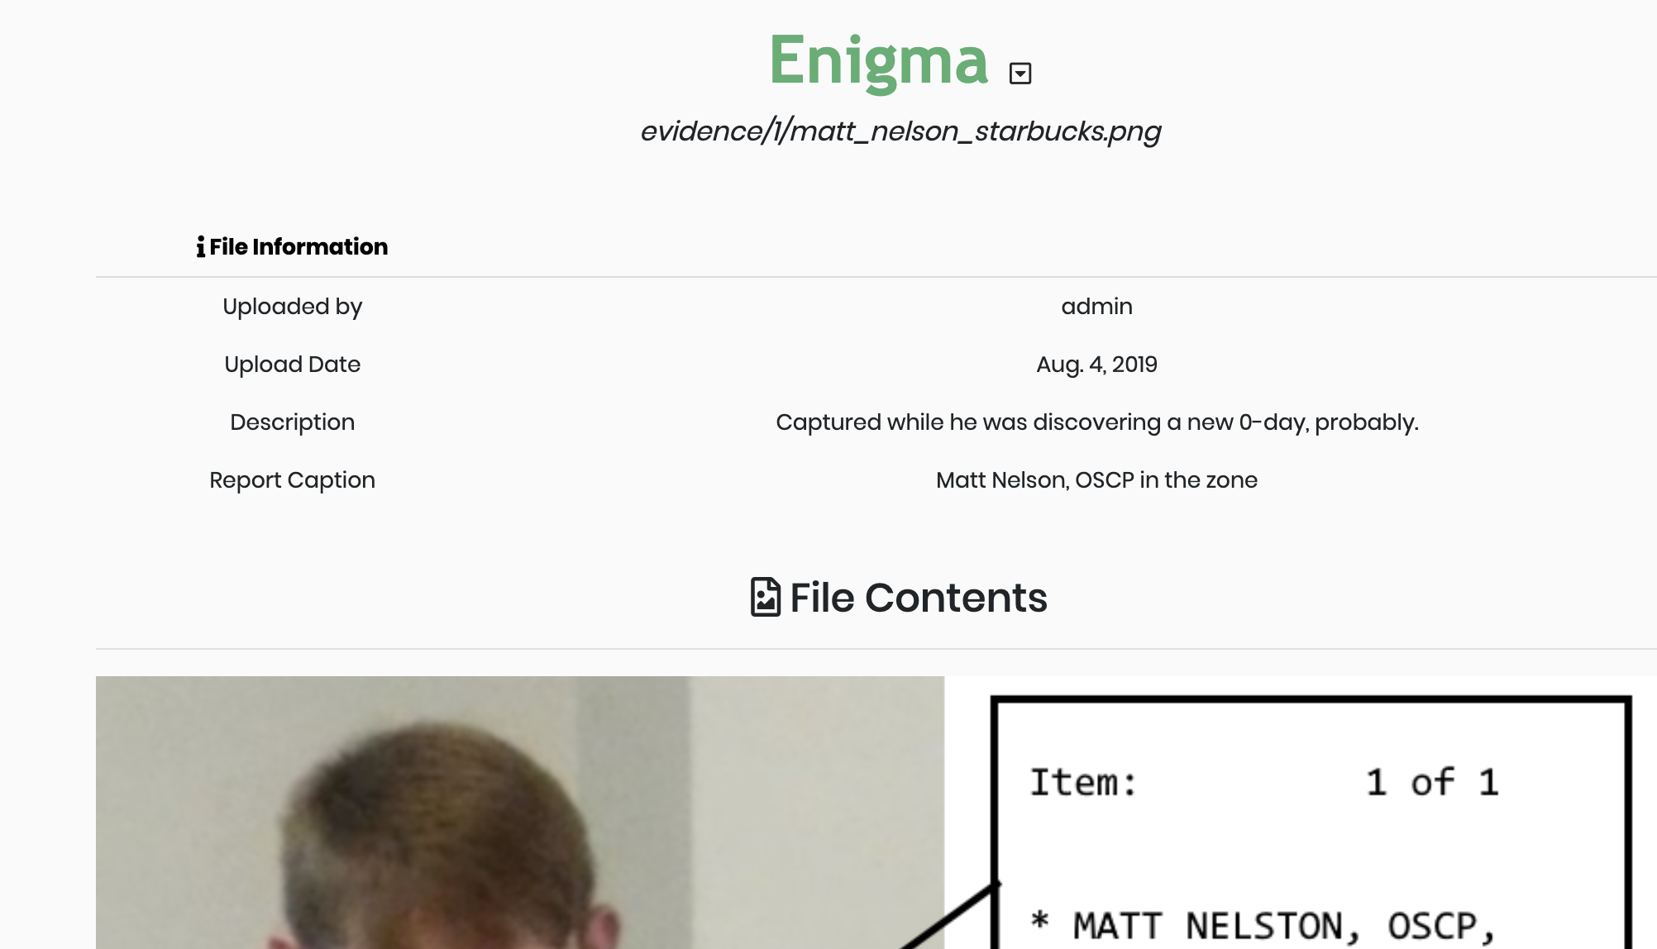
Task: Click the 'Item: 1 of 1' label box
Action: pyautogui.click(x=1311, y=823)
